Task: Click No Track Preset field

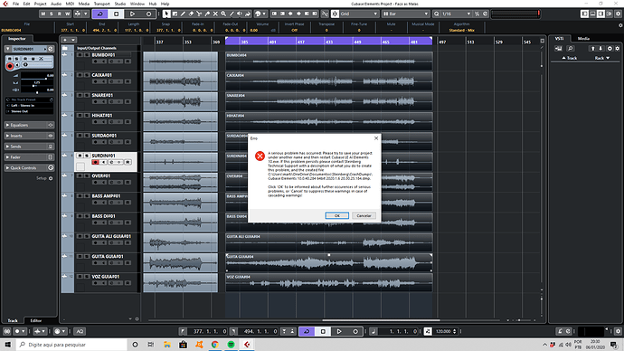Action: (x=30, y=100)
